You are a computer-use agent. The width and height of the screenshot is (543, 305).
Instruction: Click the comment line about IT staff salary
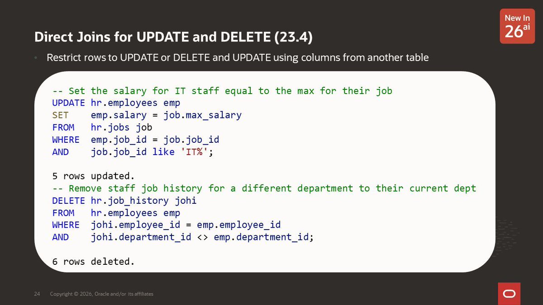pos(222,91)
